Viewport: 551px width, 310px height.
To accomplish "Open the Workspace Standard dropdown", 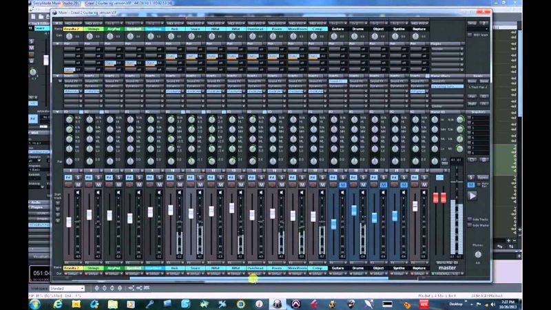I will (x=67, y=288).
